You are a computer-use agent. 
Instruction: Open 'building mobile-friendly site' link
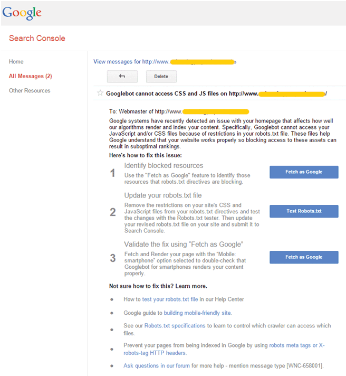click(197, 313)
